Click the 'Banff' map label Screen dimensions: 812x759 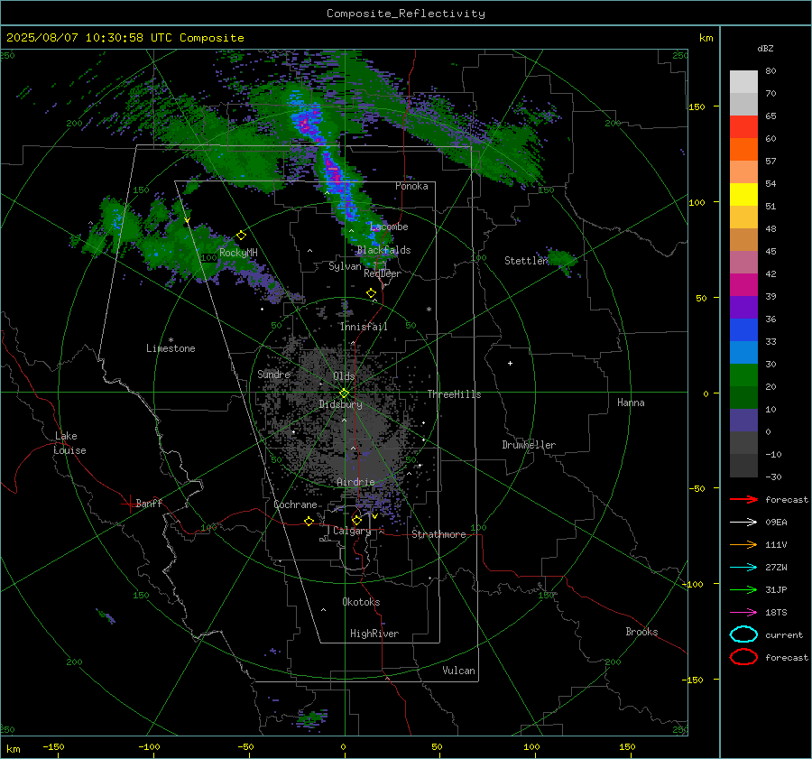click(x=149, y=504)
